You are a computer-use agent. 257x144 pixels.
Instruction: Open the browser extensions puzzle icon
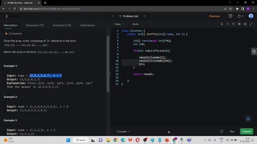coord(237,9)
